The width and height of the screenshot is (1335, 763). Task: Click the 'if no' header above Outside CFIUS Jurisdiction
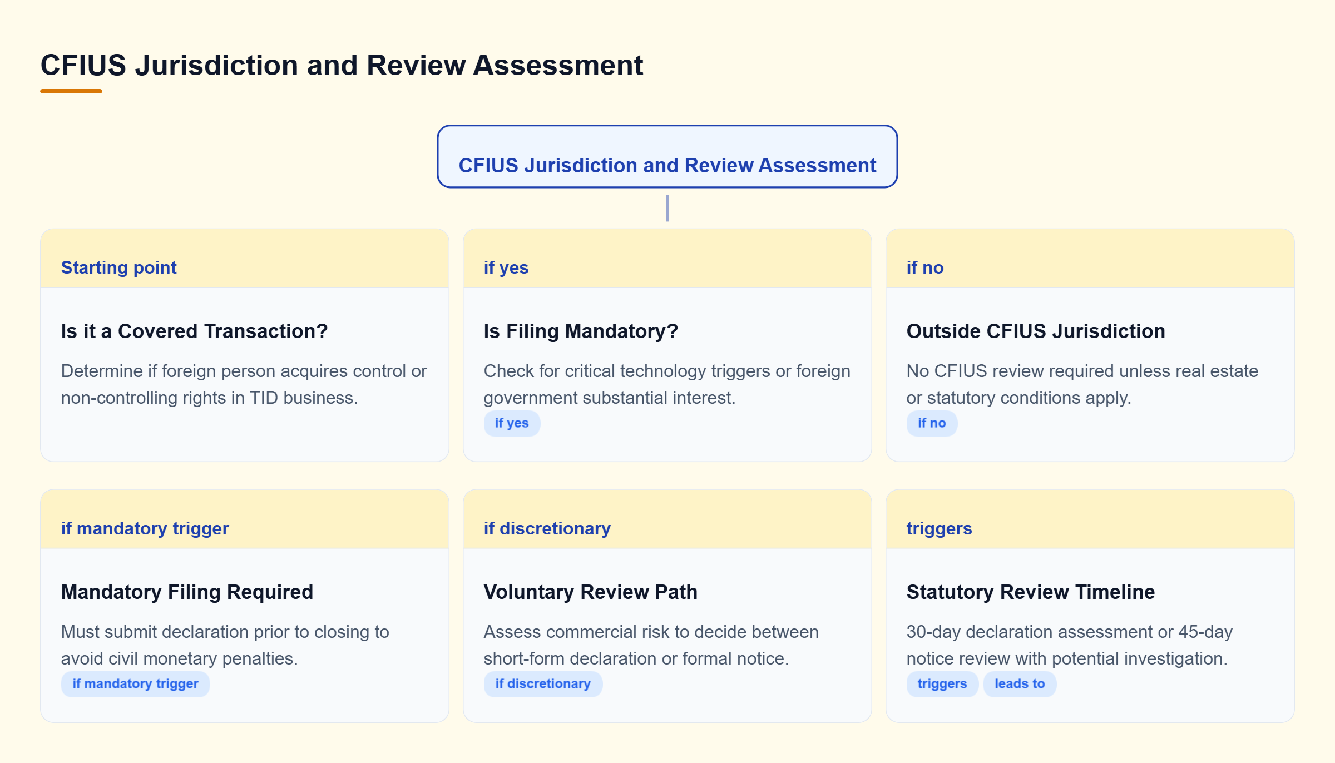[925, 267]
